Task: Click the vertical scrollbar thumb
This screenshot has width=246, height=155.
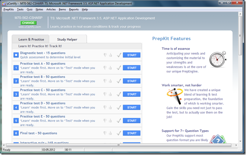Action: point(240,35)
